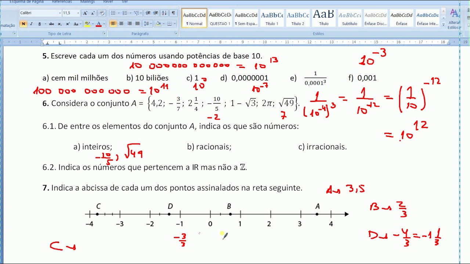470x264 pixels.
Task: Click the Shrink Font icon
Action: pos(93,13)
